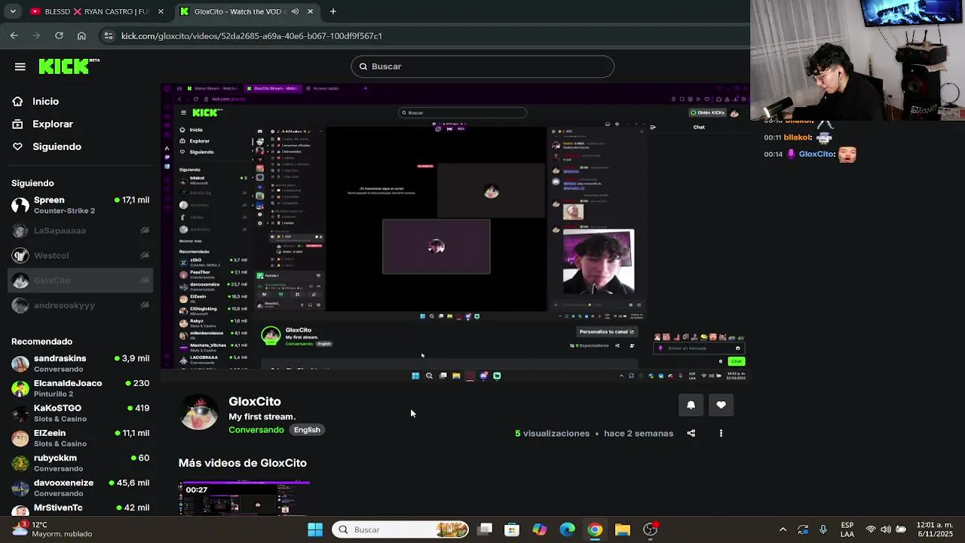Screen dimensions: 965x543
Task: Click the Siguiendo section heading in sidebar
Action: tap(32, 183)
